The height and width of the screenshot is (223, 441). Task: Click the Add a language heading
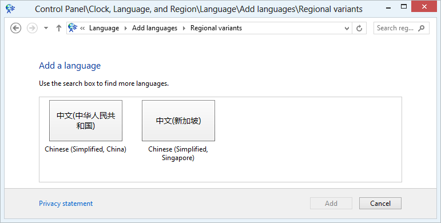pos(70,66)
